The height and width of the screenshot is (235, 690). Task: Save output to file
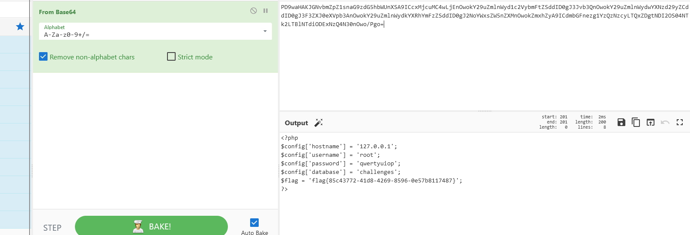point(621,123)
